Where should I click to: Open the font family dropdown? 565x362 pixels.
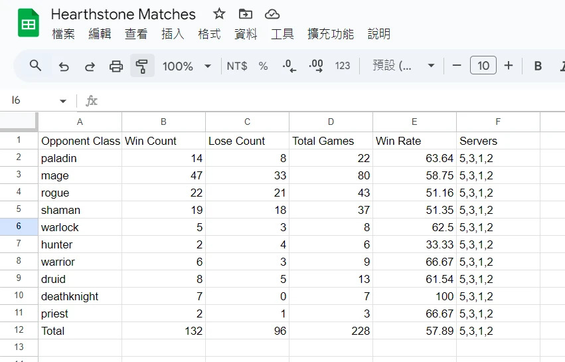[403, 66]
